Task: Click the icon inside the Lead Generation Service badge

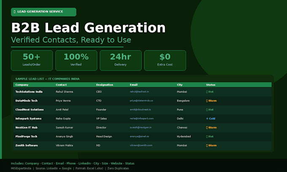Action: click(15, 12)
